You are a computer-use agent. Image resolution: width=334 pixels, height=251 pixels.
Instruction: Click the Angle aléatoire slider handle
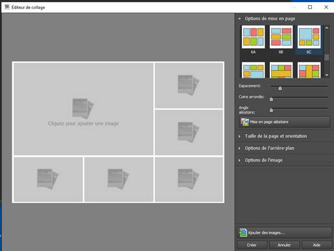tap(271, 110)
